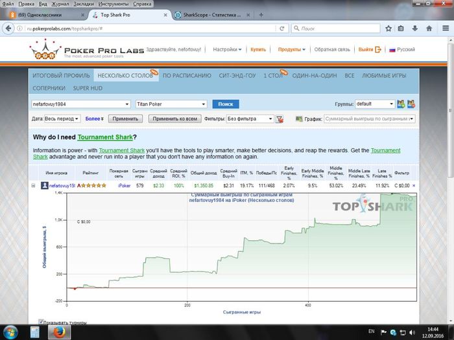This screenshot has width=454, height=340.
Task: Click the logout door icon next to Выйти
Action: tap(378, 50)
